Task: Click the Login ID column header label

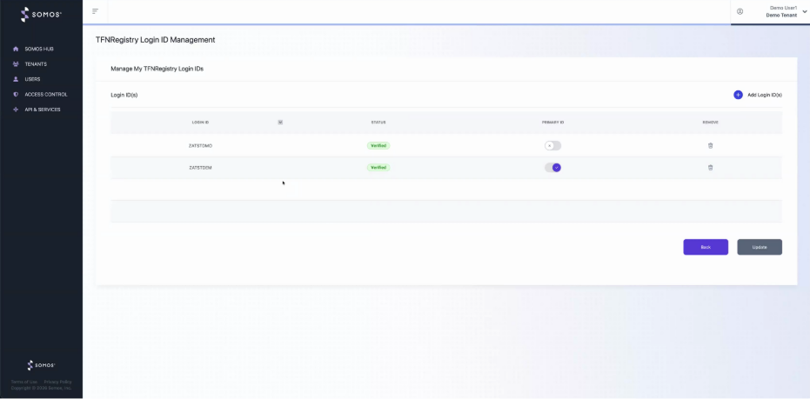Action: (200, 123)
